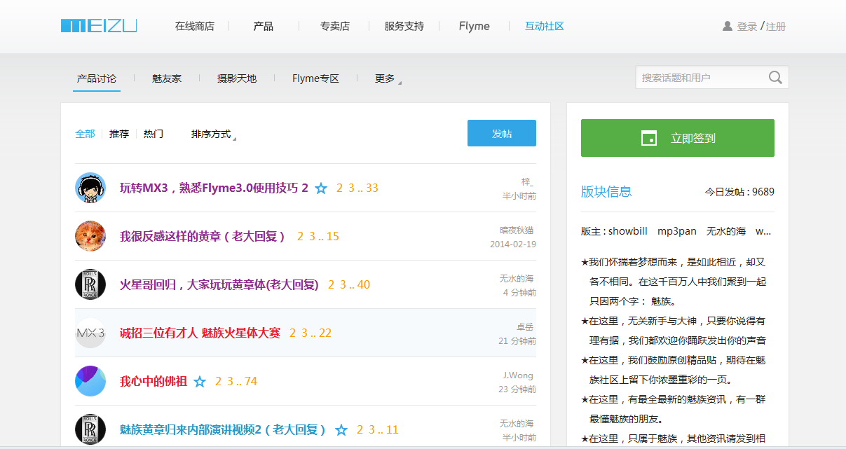The image size is (846, 449).
Task: Select the 全部 filter
Action: (x=85, y=134)
